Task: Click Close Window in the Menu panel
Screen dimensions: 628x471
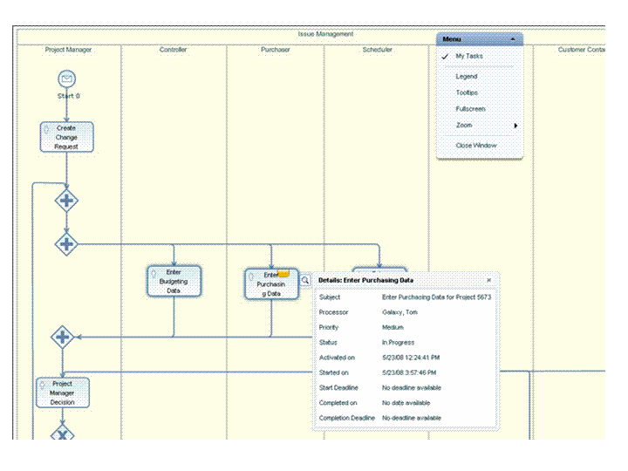Action: [x=476, y=146]
